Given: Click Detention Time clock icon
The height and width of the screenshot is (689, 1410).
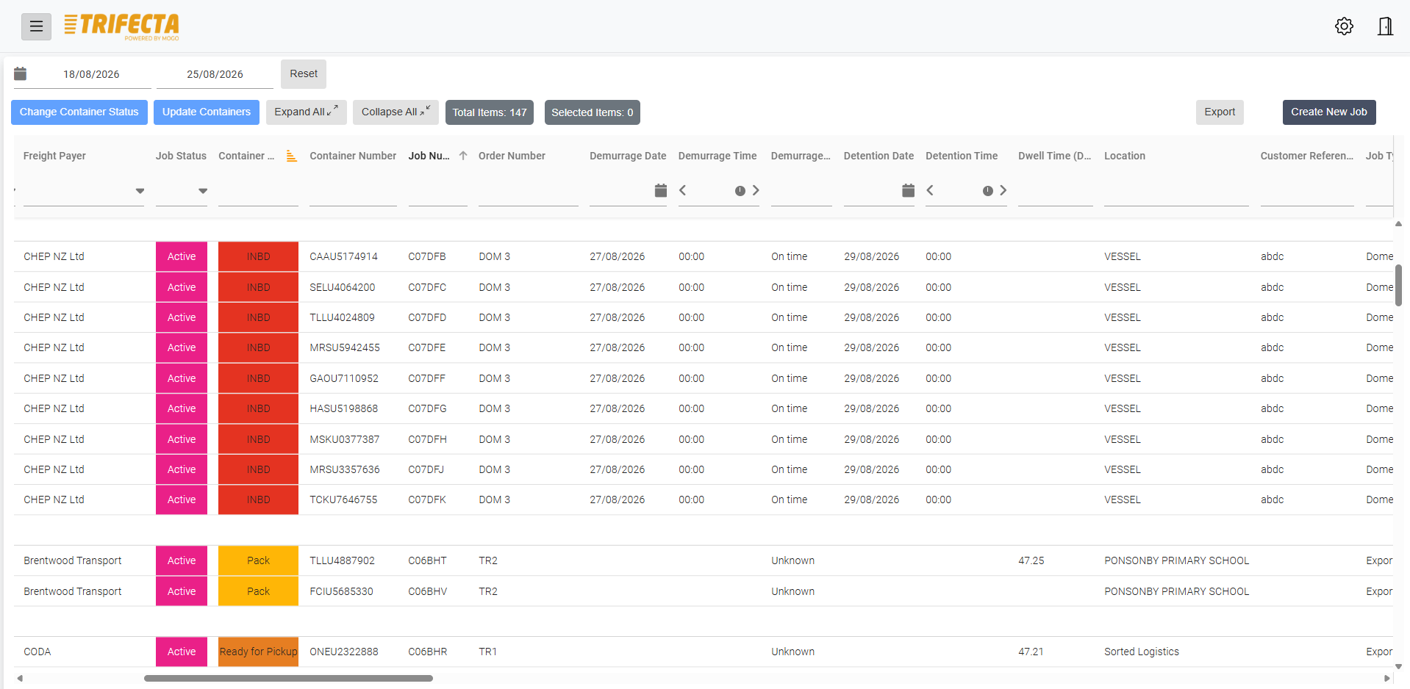Looking at the screenshot, I should click(x=988, y=191).
